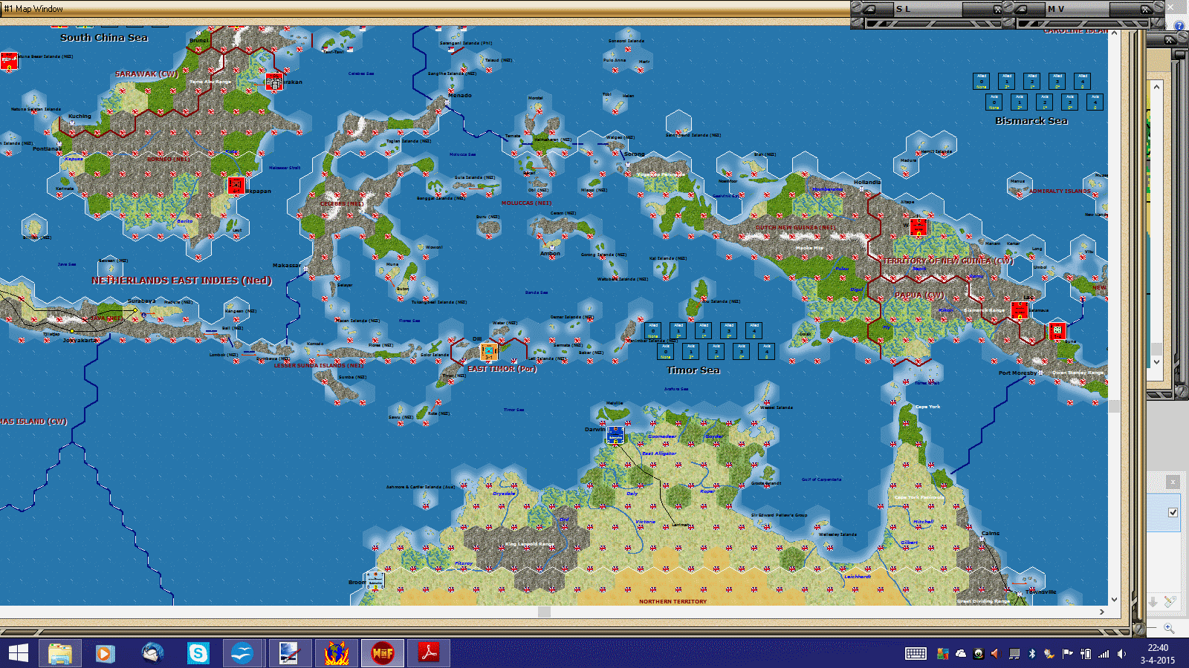This screenshot has width=1189, height=668.
Task: Click the map window scroll down arrow
Action: coord(1114,600)
